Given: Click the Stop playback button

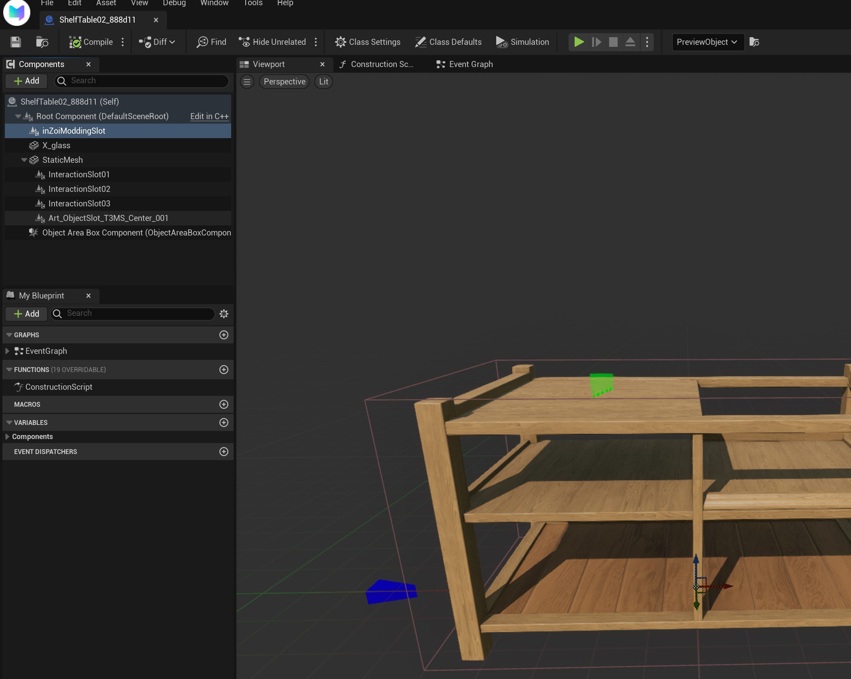Looking at the screenshot, I should point(613,42).
